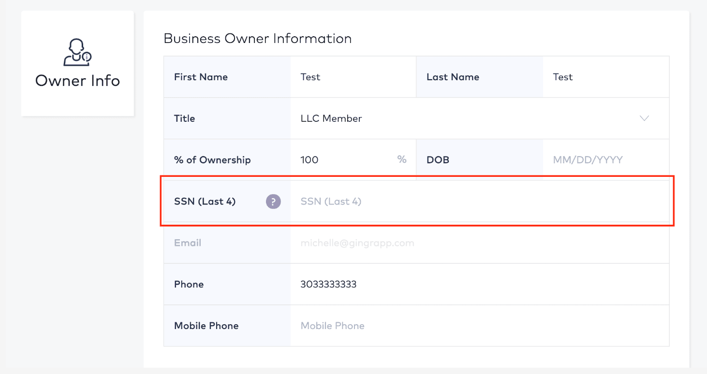Expand the Title dropdown chevron arrow
The height and width of the screenshot is (374, 707).
[x=644, y=118]
